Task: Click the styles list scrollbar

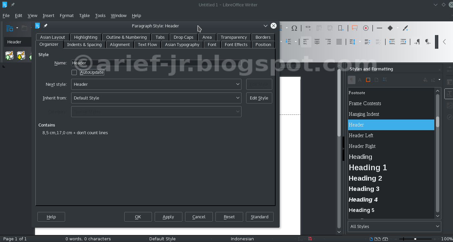Action: (438, 122)
